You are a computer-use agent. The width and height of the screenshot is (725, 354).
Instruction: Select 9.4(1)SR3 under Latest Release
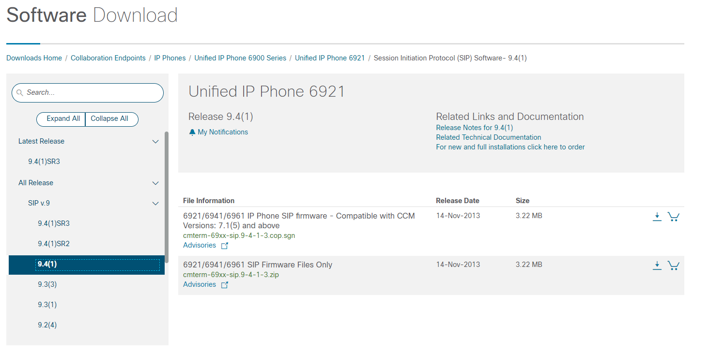pos(44,162)
